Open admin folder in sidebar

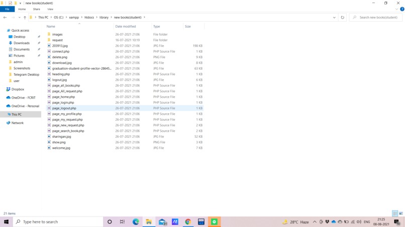[18, 62]
